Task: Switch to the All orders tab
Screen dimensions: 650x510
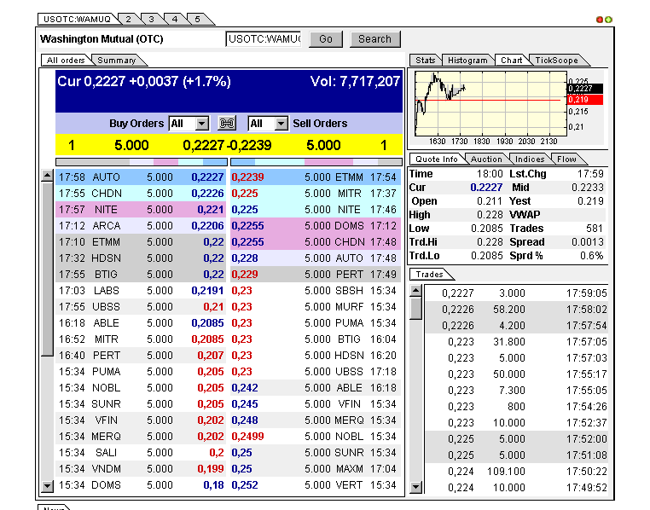Action: pyautogui.click(x=66, y=61)
